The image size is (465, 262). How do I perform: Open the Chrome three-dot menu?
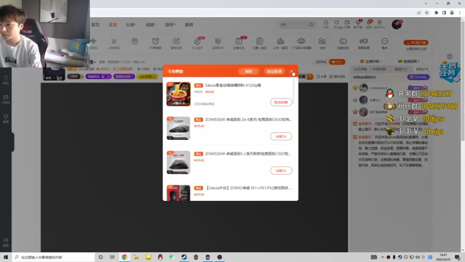tap(460, 13)
